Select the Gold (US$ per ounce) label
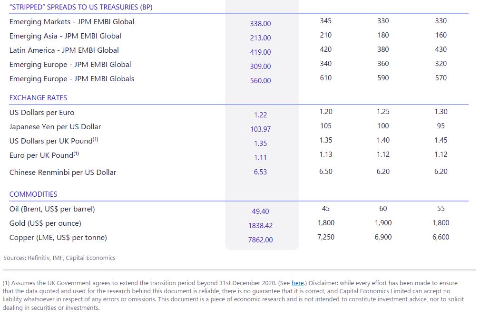 [x=45, y=223]
